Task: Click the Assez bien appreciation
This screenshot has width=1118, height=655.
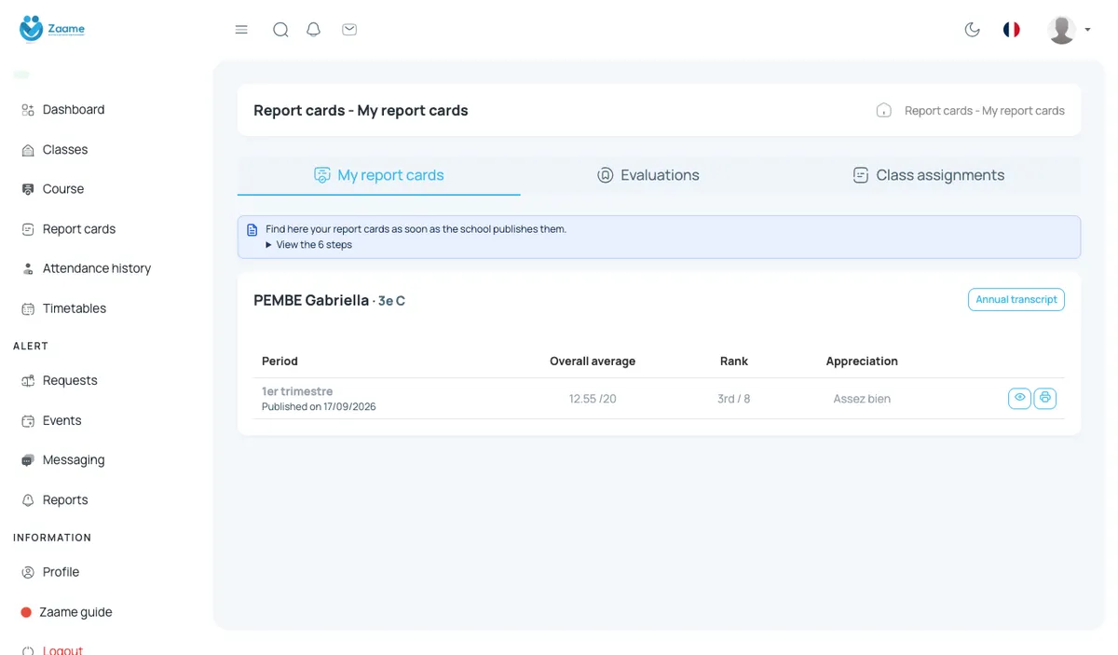Action: pos(862,399)
